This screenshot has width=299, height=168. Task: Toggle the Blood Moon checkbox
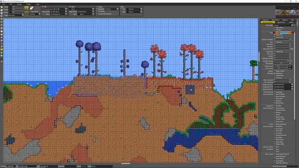(x=274, y=28)
